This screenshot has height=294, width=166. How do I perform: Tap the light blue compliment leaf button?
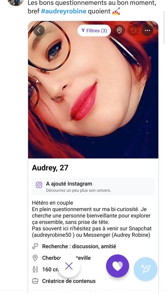coord(145,269)
